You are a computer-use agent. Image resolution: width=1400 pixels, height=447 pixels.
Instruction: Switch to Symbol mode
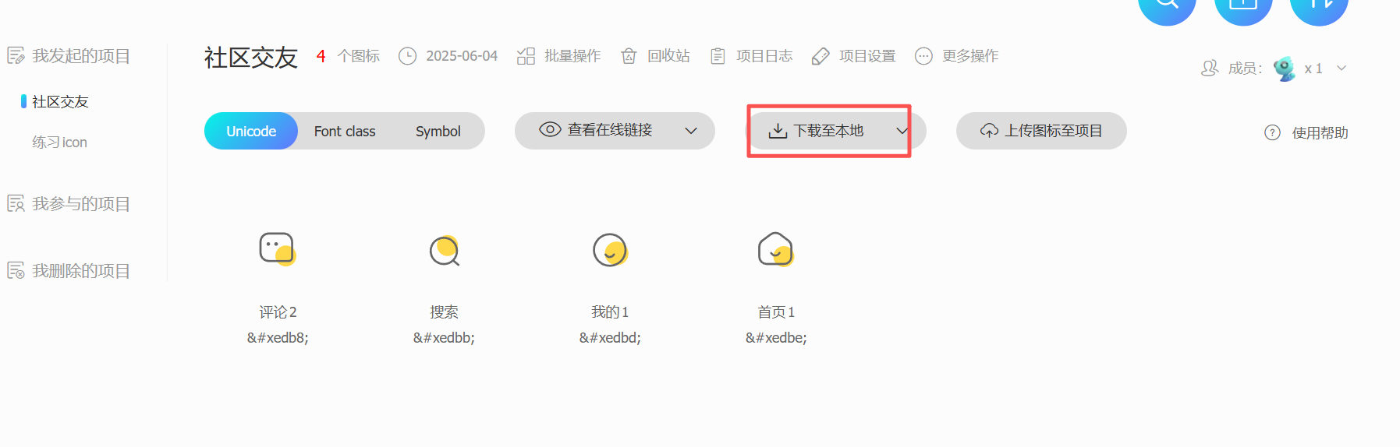click(438, 131)
